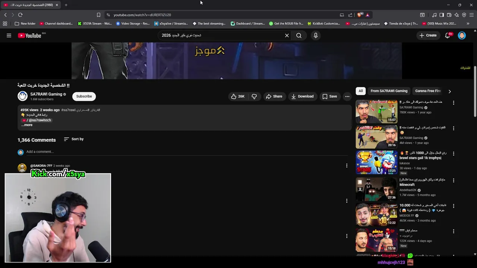The width and height of the screenshot is (477, 268).
Task: Open the Create button
Action: pos(427,35)
